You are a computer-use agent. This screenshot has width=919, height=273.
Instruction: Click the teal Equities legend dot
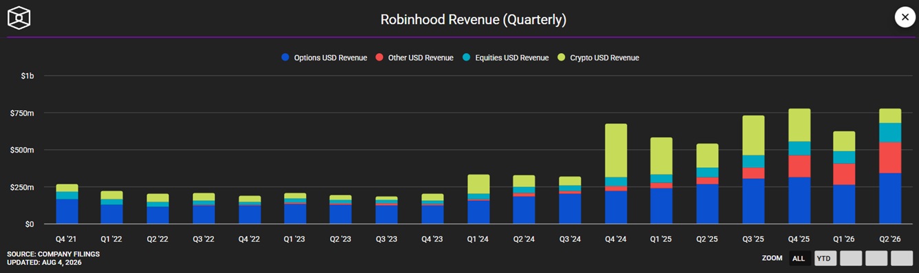click(x=466, y=58)
